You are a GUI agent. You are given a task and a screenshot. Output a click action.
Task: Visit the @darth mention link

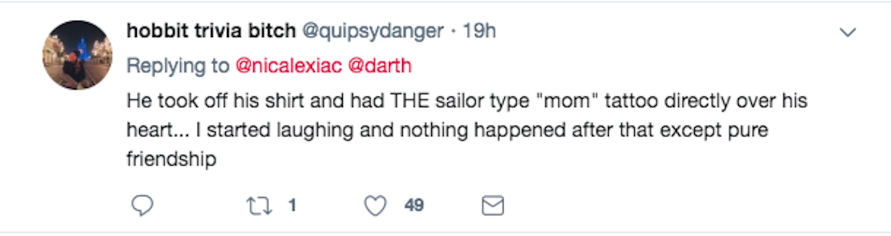click(380, 66)
